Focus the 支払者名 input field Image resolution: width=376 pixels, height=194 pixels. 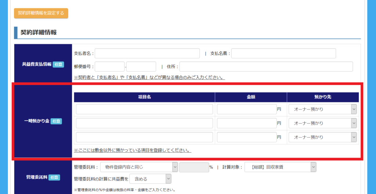(147, 53)
